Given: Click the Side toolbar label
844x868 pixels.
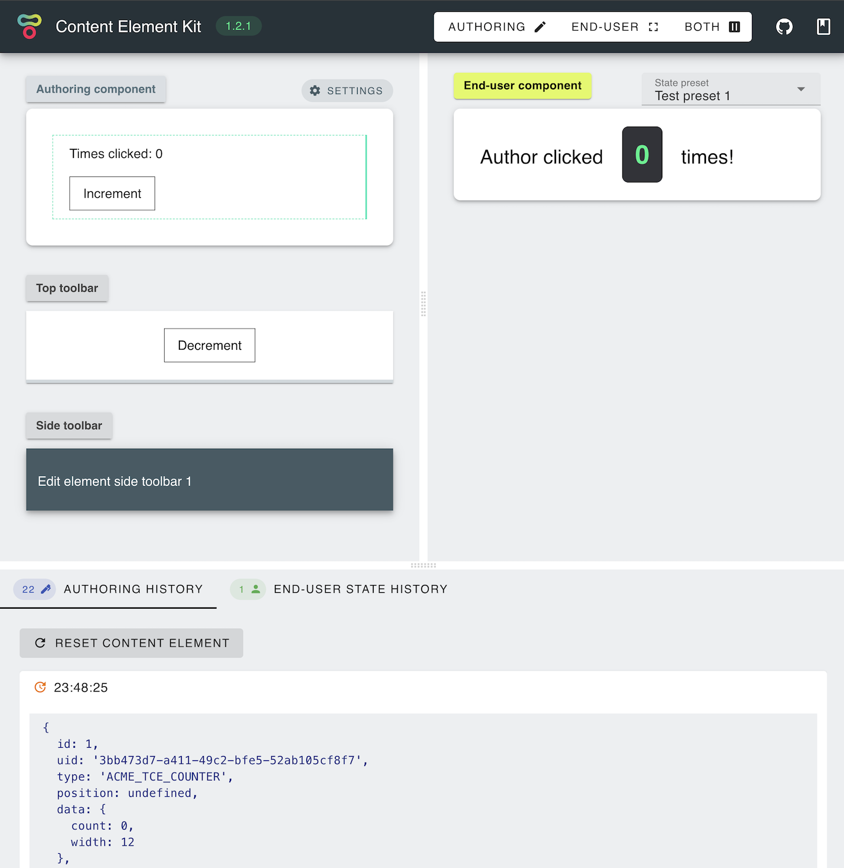Looking at the screenshot, I should pyautogui.click(x=69, y=426).
